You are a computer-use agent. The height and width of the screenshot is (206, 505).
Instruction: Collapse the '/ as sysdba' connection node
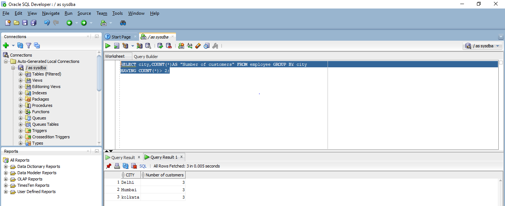pyautogui.click(x=13, y=68)
